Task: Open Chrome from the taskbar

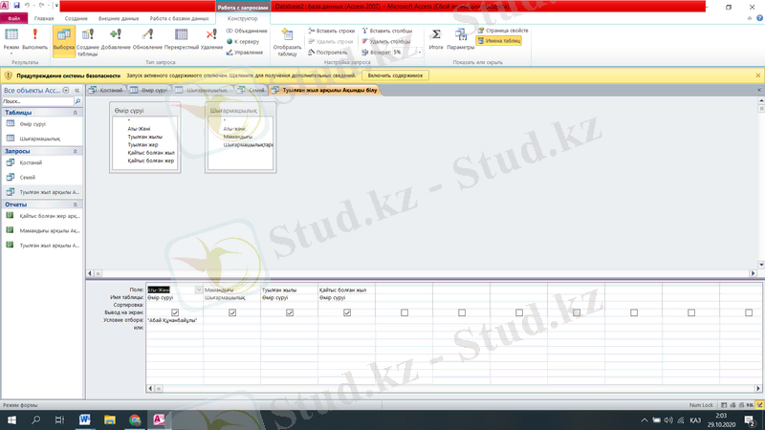Action: 135,419
